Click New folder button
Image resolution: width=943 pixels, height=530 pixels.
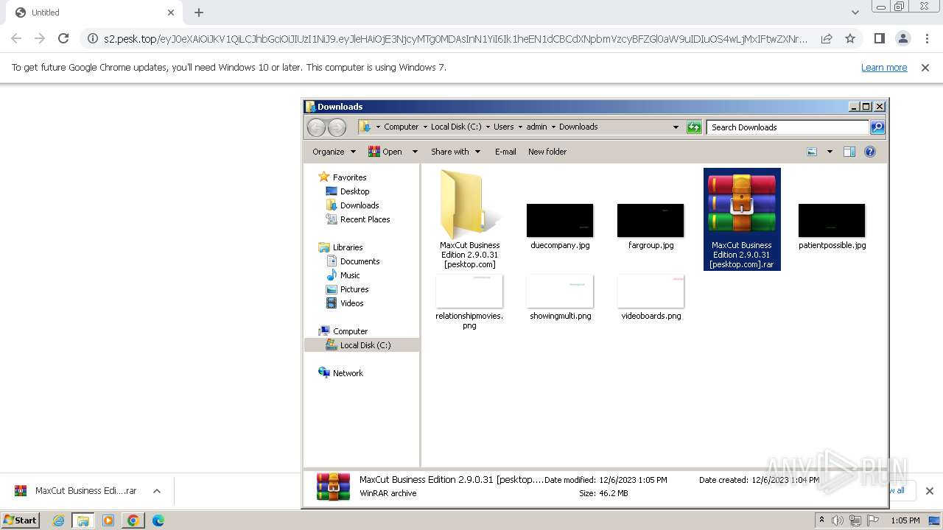coord(547,152)
